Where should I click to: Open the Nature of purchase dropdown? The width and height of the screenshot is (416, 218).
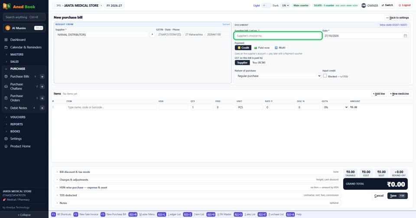point(278,76)
